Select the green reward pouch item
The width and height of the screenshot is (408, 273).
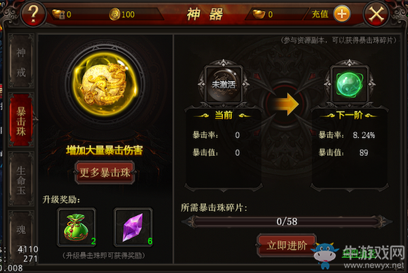tap(76, 227)
